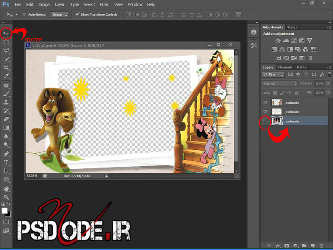Create new group folder icon
Image resolution: width=333 pixels, height=250 pixels.
tap(304, 246)
